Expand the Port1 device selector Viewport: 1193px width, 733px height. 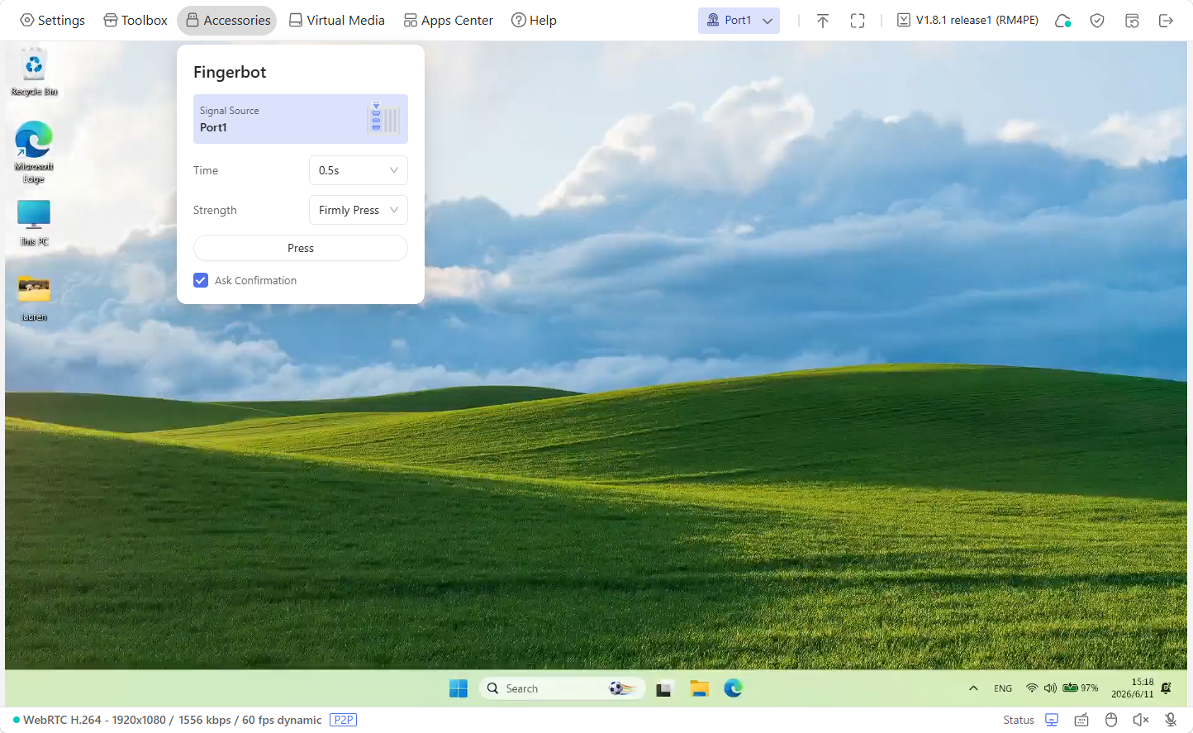coord(739,20)
